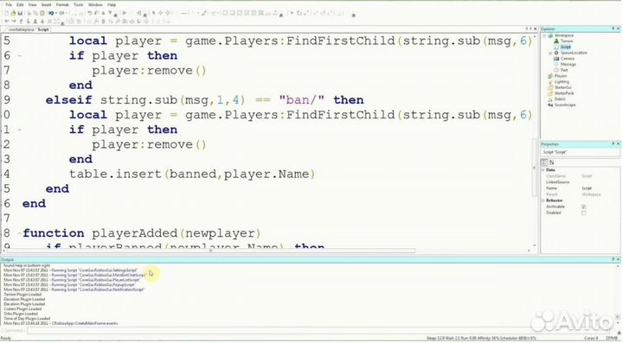Viewport: 623px width, 343px height.
Task: Expand the SpawnLocation tree node
Action: tap(550, 54)
